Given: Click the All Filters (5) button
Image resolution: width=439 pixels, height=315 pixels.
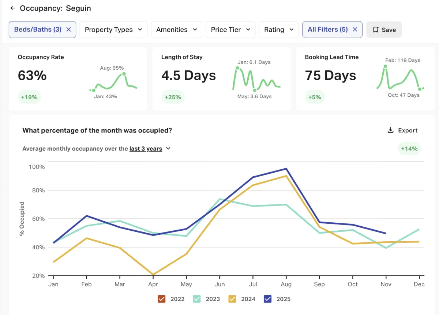Looking at the screenshot, I should pyautogui.click(x=327, y=30).
